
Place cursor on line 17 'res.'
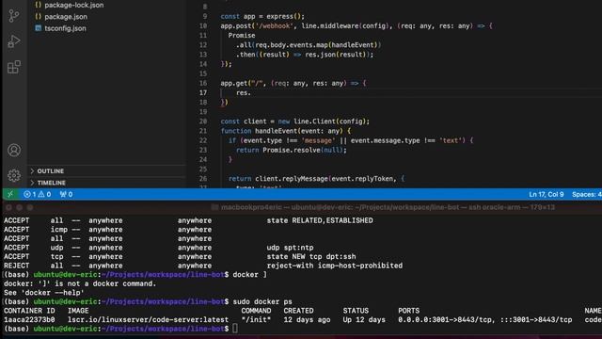click(244, 92)
